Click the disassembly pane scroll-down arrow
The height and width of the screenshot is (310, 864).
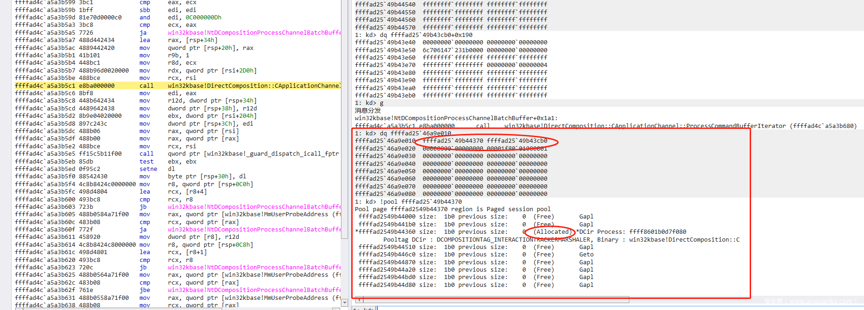pos(344,303)
